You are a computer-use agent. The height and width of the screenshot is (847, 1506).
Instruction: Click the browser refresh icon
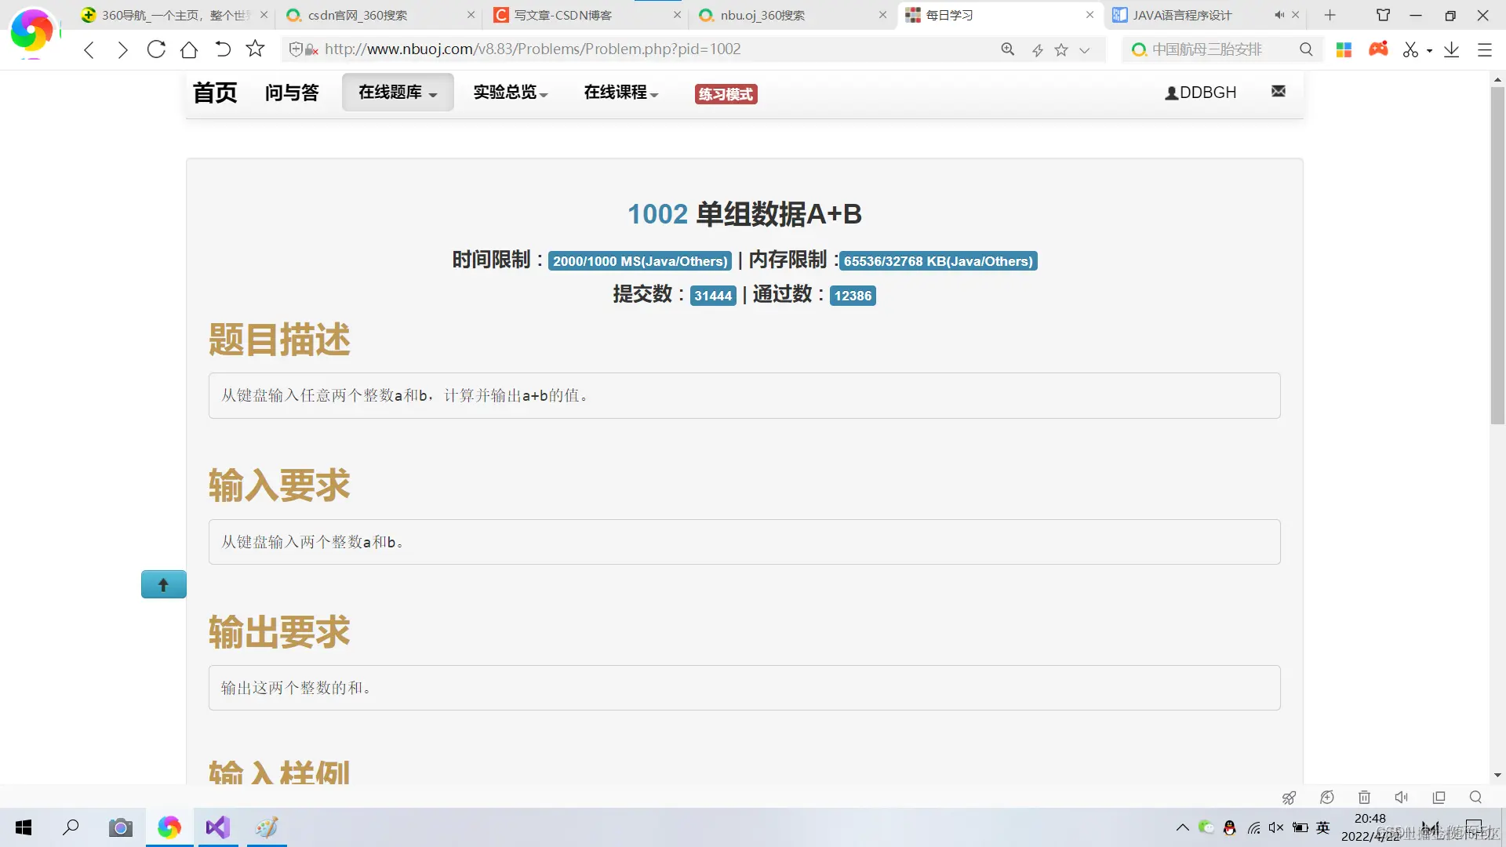[156, 49]
